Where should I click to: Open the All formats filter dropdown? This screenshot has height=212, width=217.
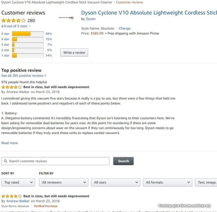pyautogui.click(x=167, y=182)
